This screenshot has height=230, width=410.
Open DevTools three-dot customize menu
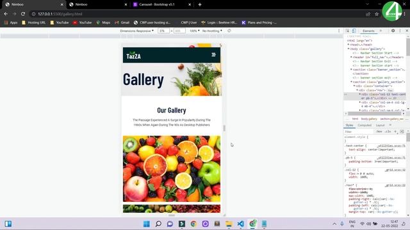[400, 31]
